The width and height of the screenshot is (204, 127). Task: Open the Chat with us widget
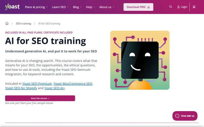pos(185,116)
